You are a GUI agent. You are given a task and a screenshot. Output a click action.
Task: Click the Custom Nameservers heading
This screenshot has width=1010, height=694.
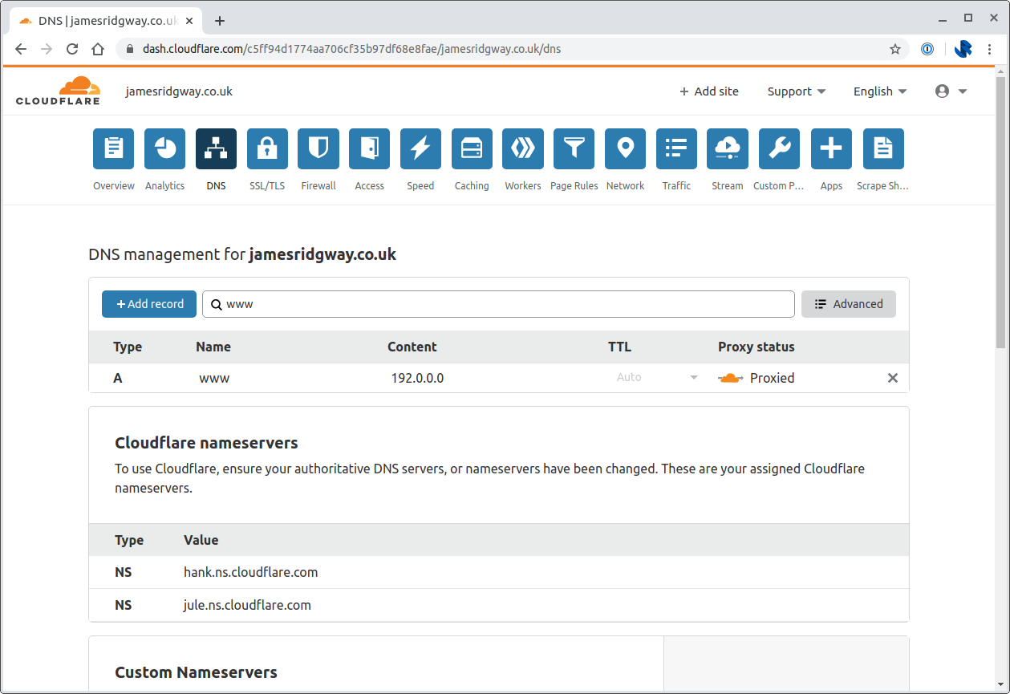click(196, 672)
